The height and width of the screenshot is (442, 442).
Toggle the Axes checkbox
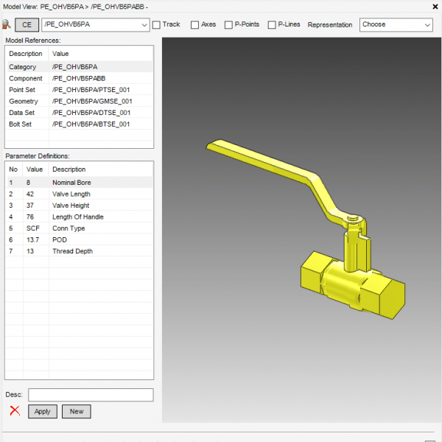point(194,25)
